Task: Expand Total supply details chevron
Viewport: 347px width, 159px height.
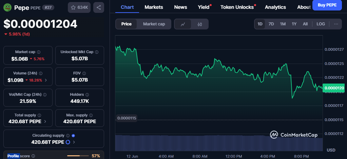Action: pos(45,121)
